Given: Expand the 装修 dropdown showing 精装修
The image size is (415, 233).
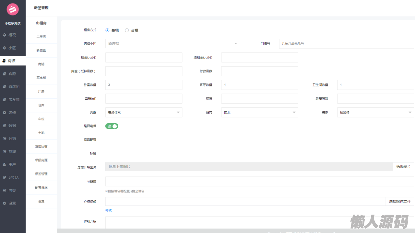Looking at the screenshot, I should click(375, 113).
